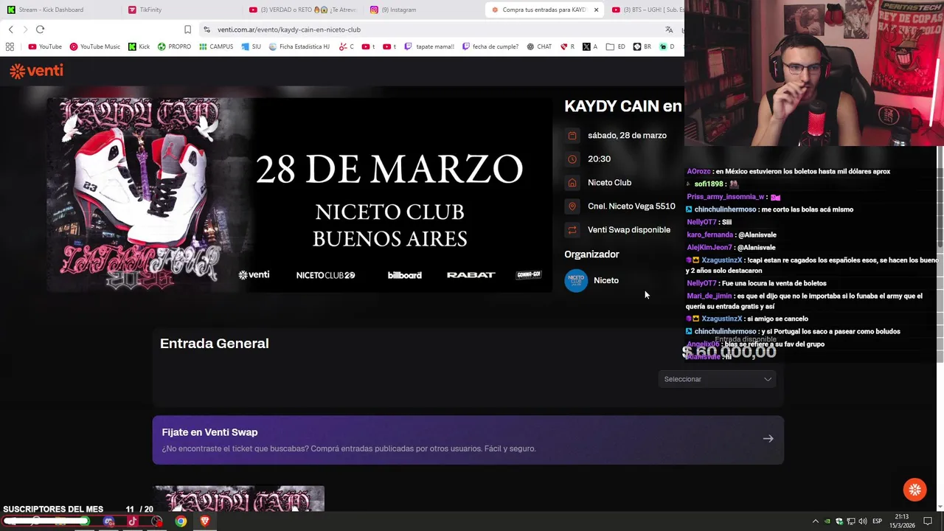This screenshot has height=531, width=944.
Task: Click the X bookmark labeled A
Action: tap(590, 46)
